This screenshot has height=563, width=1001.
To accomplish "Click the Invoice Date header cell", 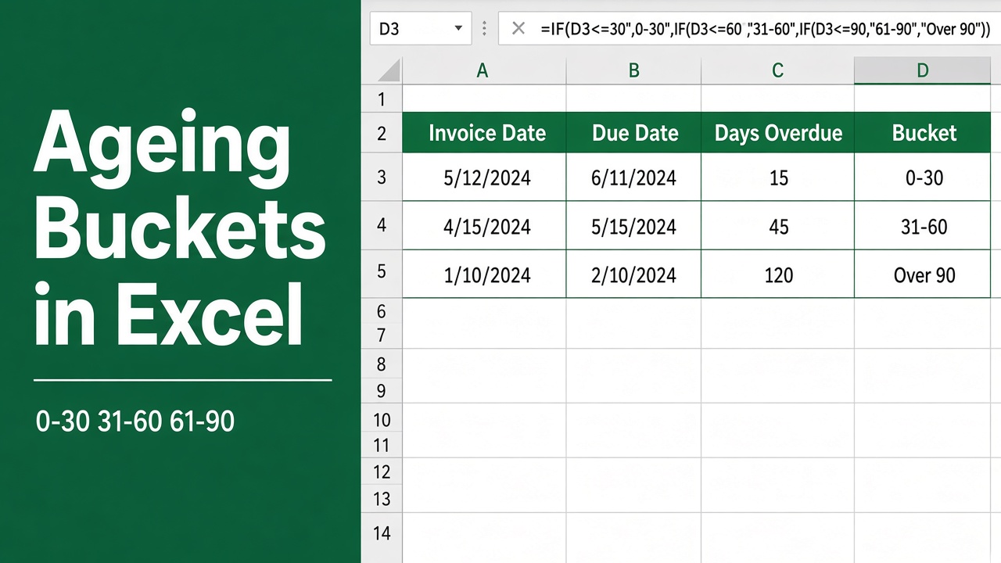I will point(484,133).
